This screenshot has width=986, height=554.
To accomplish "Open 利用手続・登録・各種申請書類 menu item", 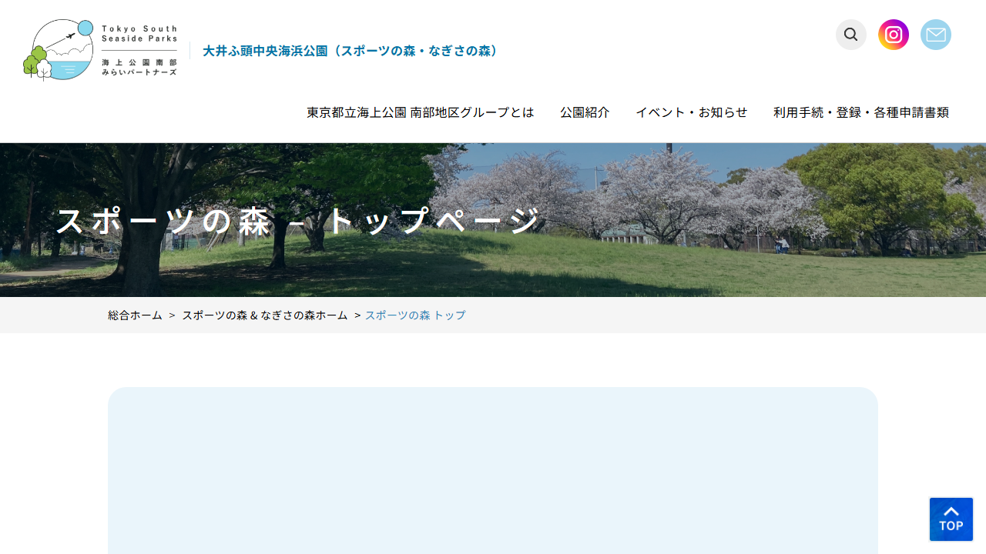I will [x=861, y=112].
